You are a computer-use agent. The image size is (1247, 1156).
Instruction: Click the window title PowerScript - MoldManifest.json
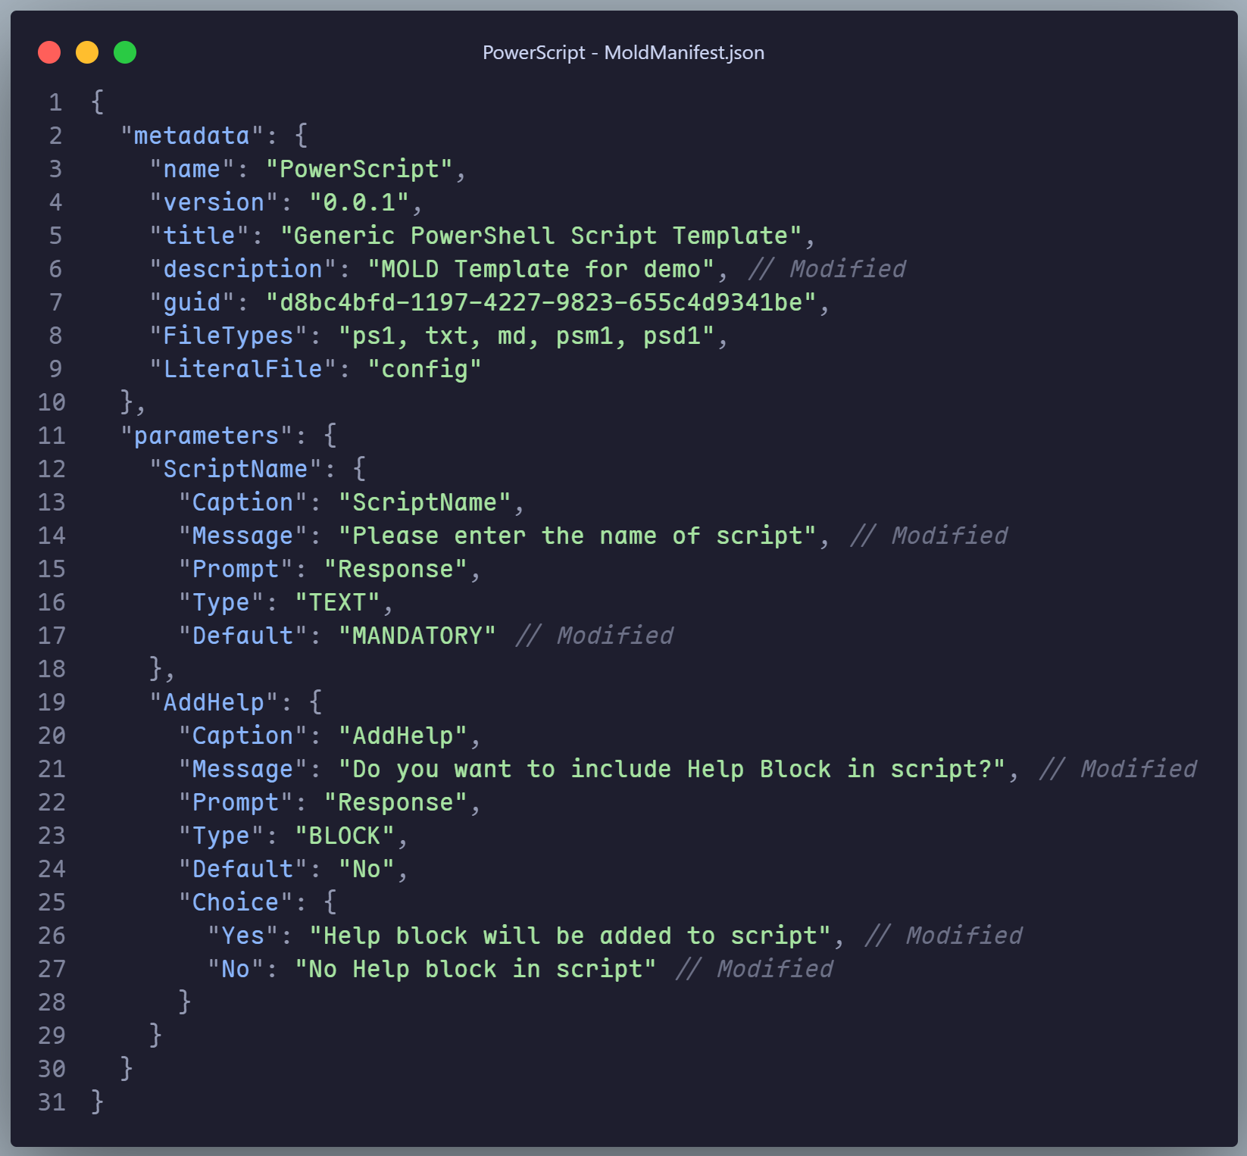(623, 52)
